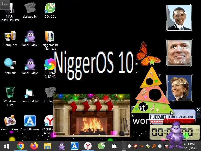Click the 'Did you Vote?' gadget with the white-haired man

(179, 53)
